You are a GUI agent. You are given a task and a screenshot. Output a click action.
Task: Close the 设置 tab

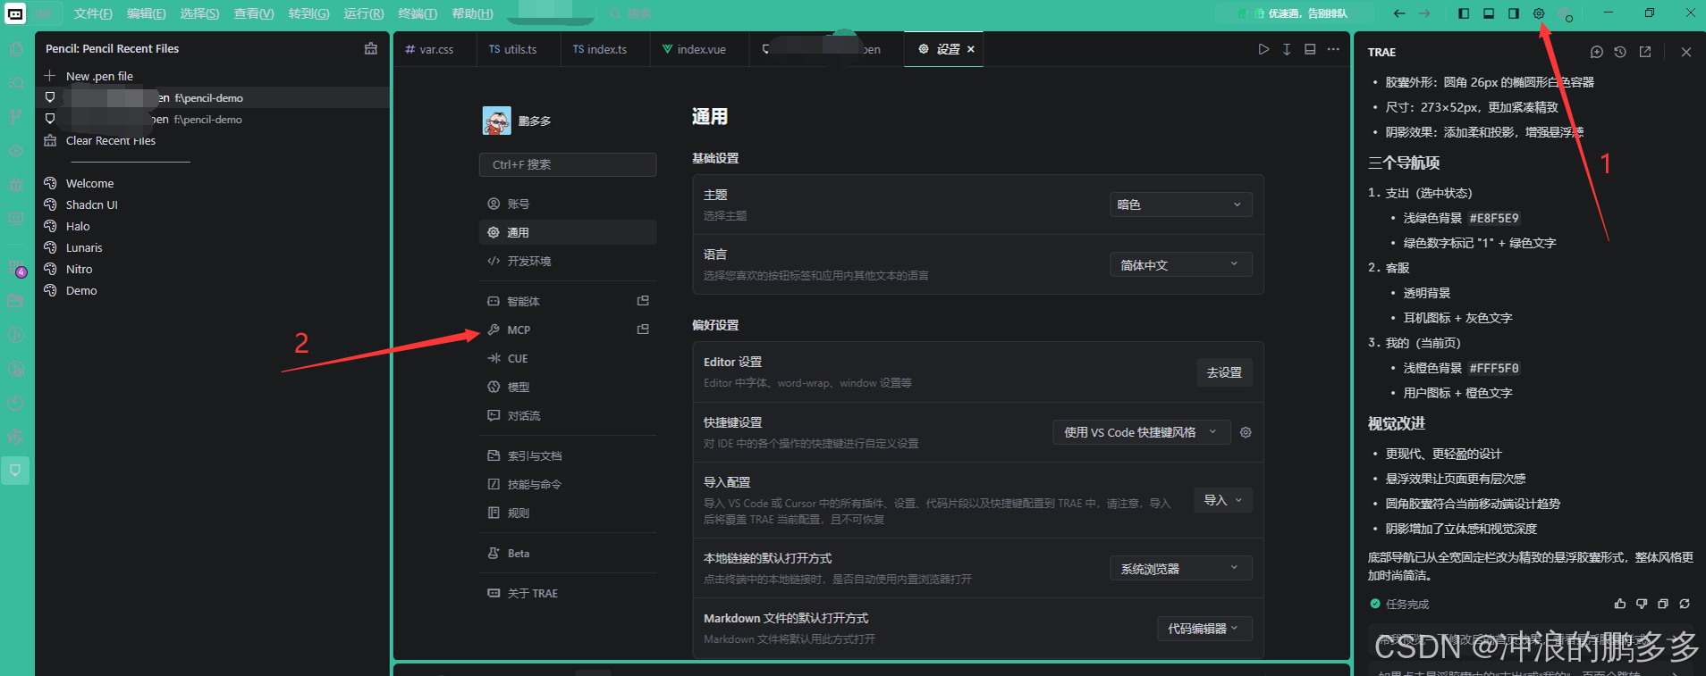point(971,49)
